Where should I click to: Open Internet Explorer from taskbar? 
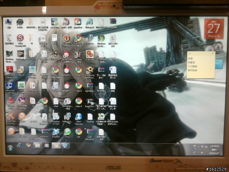[19, 145]
